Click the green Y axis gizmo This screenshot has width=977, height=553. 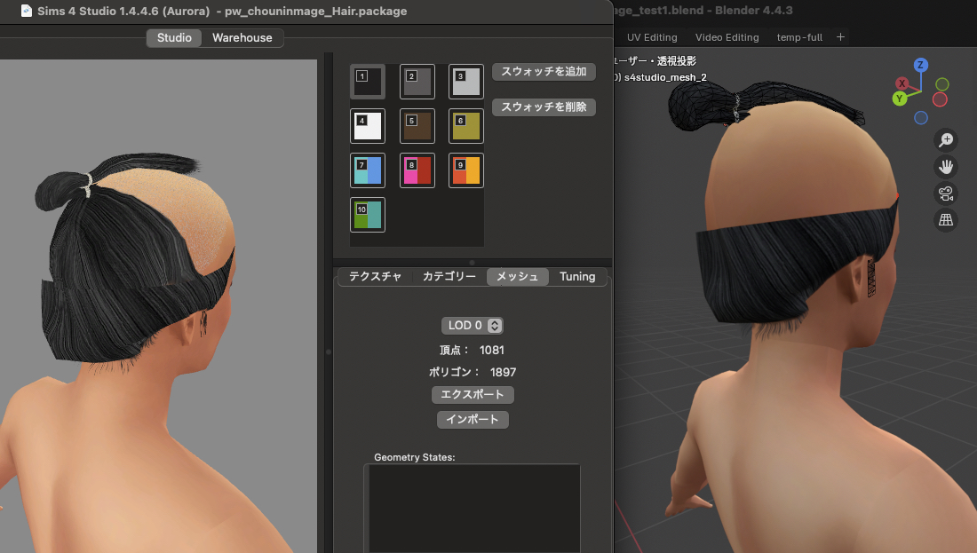tap(900, 99)
